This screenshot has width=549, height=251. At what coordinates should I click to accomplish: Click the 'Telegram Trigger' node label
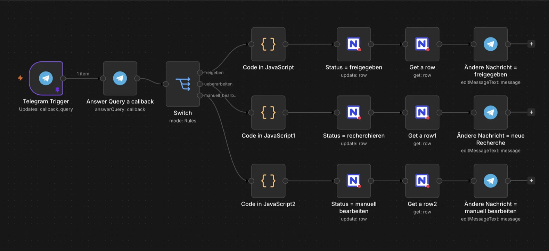46,101
